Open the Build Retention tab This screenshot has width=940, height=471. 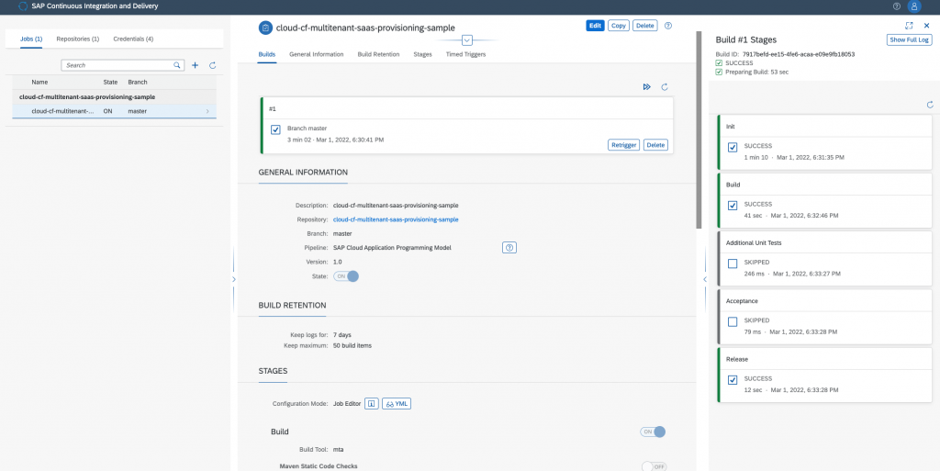(x=378, y=54)
